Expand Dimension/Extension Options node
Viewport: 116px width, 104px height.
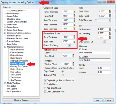tap(5, 33)
